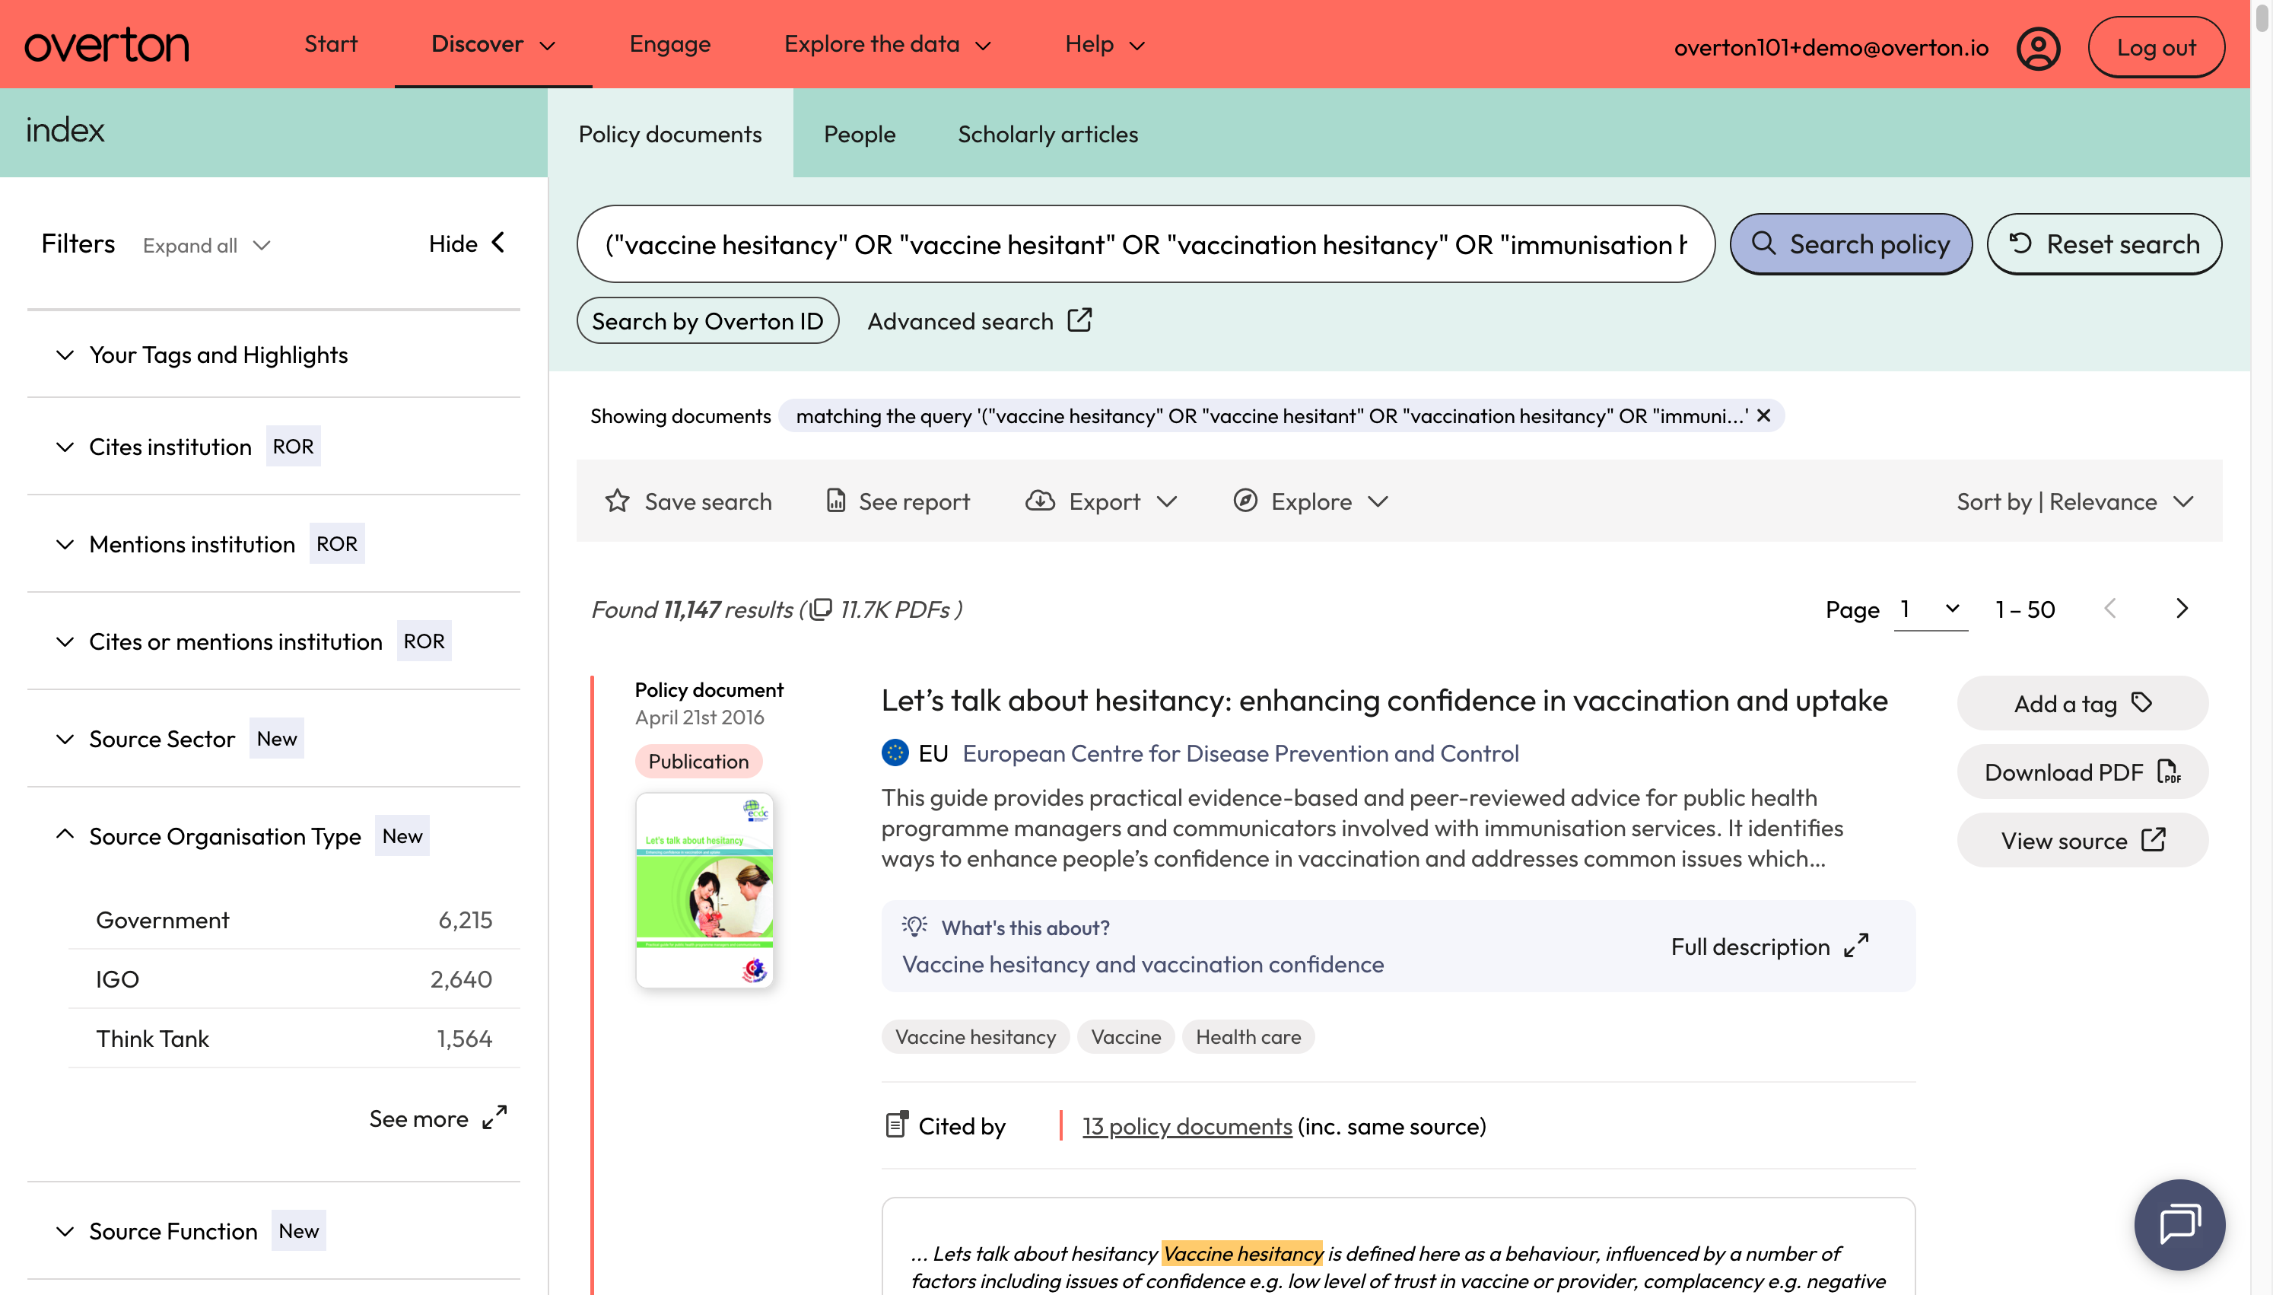Switch to the Scholarly articles tab
2273x1295 pixels.
pyautogui.click(x=1047, y=133)
